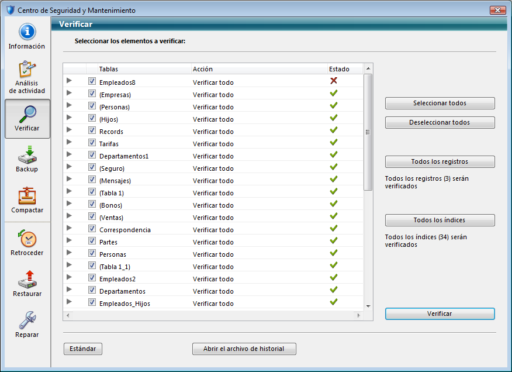Toggle the Correspondencia checkbox
The width and height of the screenshot is (512, 372).
[92, 229]
